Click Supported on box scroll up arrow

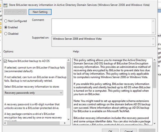(153, 39)
